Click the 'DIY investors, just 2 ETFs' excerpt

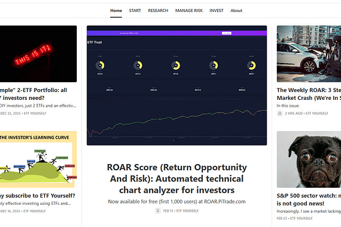tap(38, 106)
